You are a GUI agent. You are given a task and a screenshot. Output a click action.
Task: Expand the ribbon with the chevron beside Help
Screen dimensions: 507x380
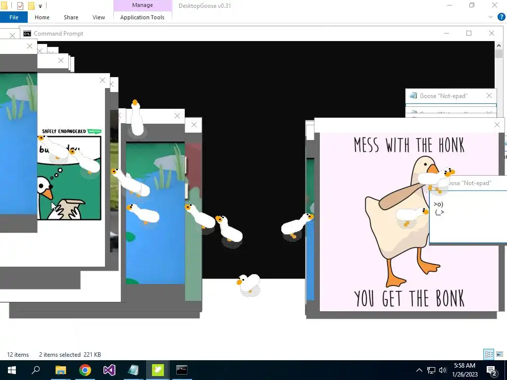(x=491, y=17)
